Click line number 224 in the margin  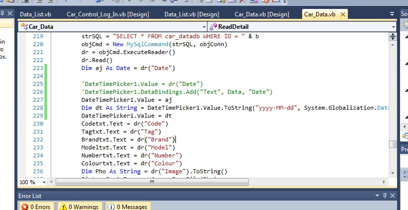tap(38, 76)
